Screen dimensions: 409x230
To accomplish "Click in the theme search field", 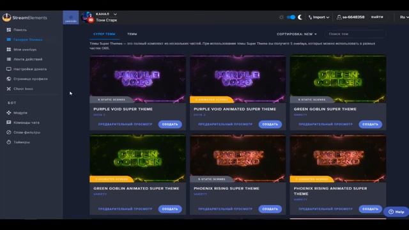I will coord(355,34).
